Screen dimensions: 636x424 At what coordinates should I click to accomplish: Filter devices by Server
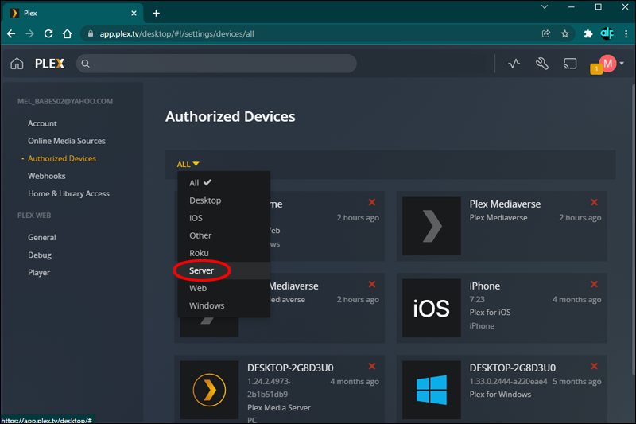[224, 270]
